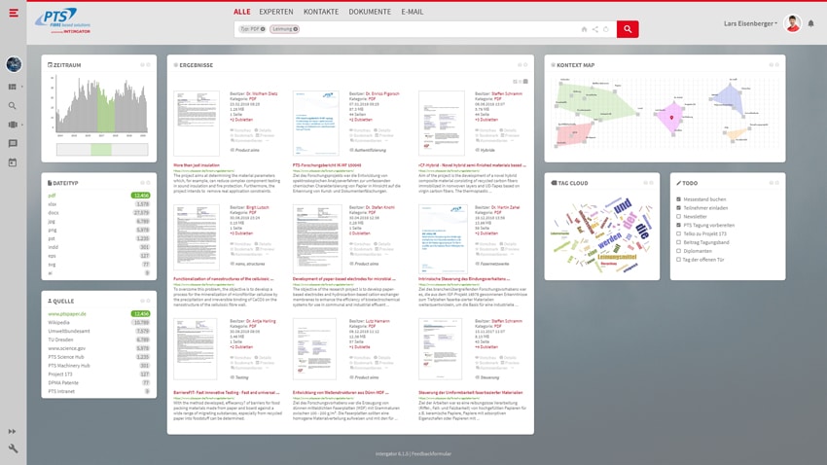
Task: Open the notifications bell
Action: point(810,23)
